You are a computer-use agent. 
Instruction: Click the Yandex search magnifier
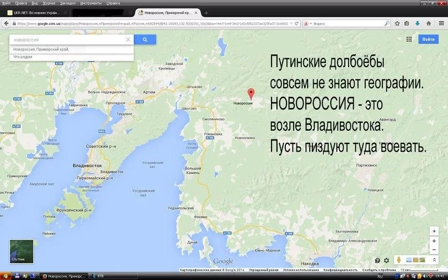(386, 23)
